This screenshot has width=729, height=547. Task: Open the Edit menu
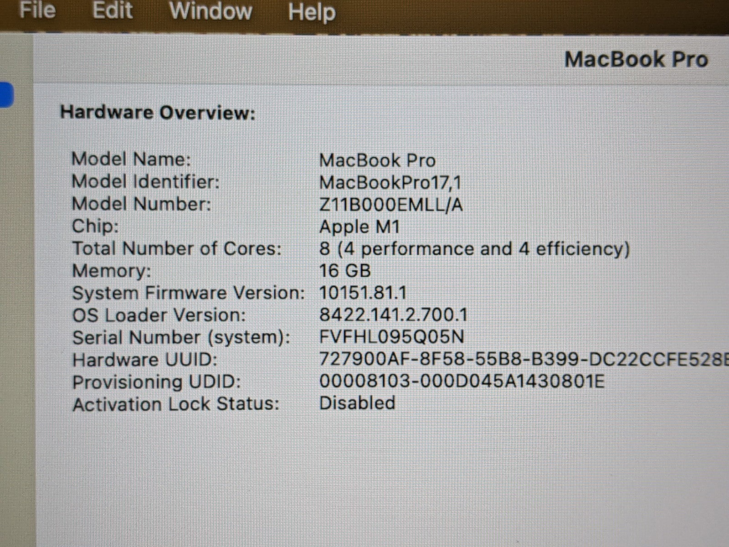tap(112, 10)
